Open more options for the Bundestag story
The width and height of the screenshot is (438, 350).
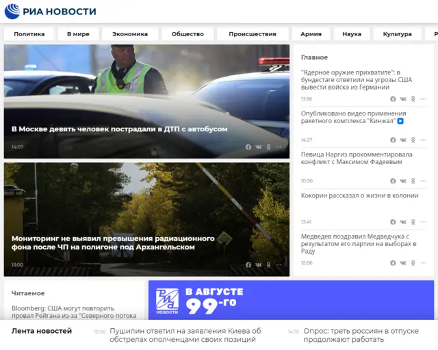click(423, 99)
